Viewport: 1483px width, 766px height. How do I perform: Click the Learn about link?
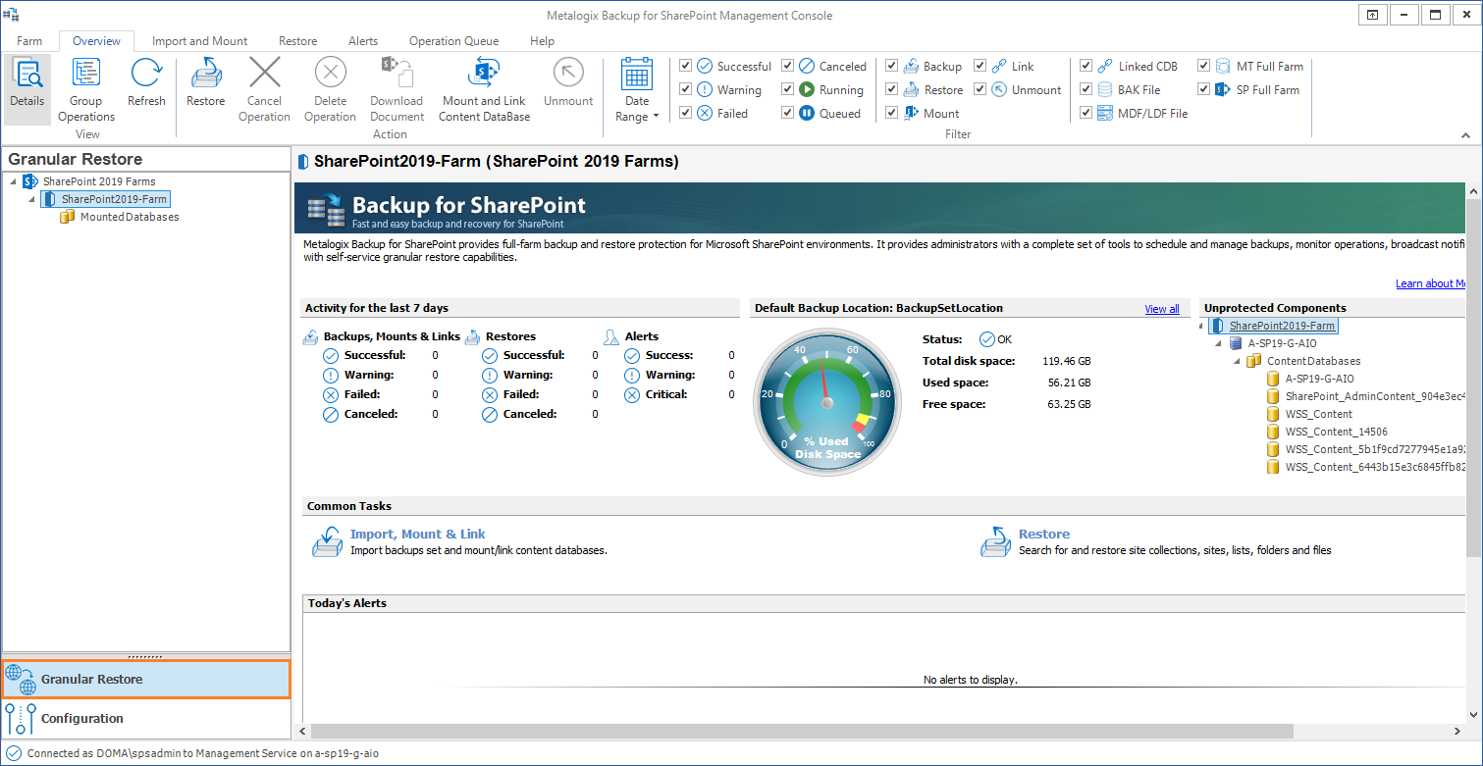(1430, 283)
